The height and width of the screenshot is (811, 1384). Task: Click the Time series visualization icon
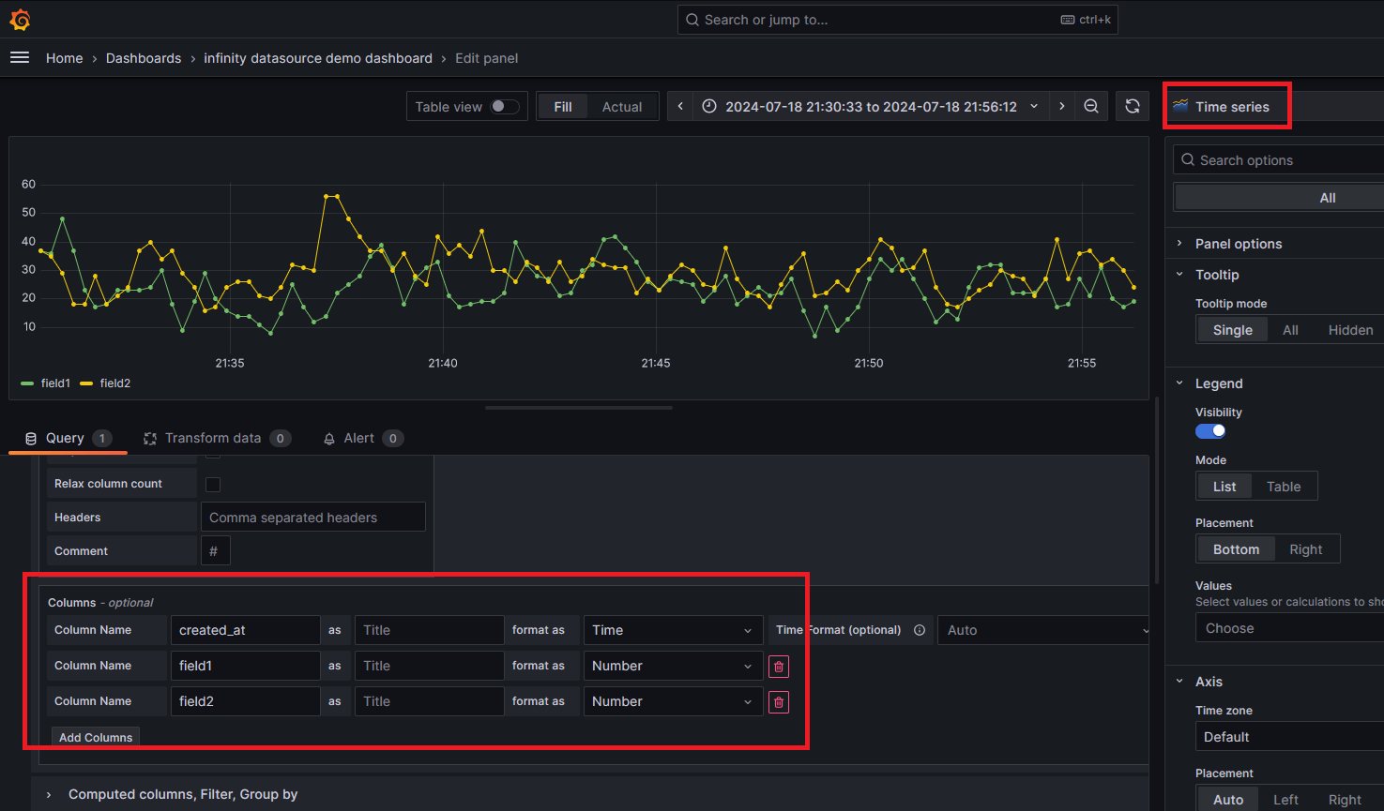[1180, 106]
